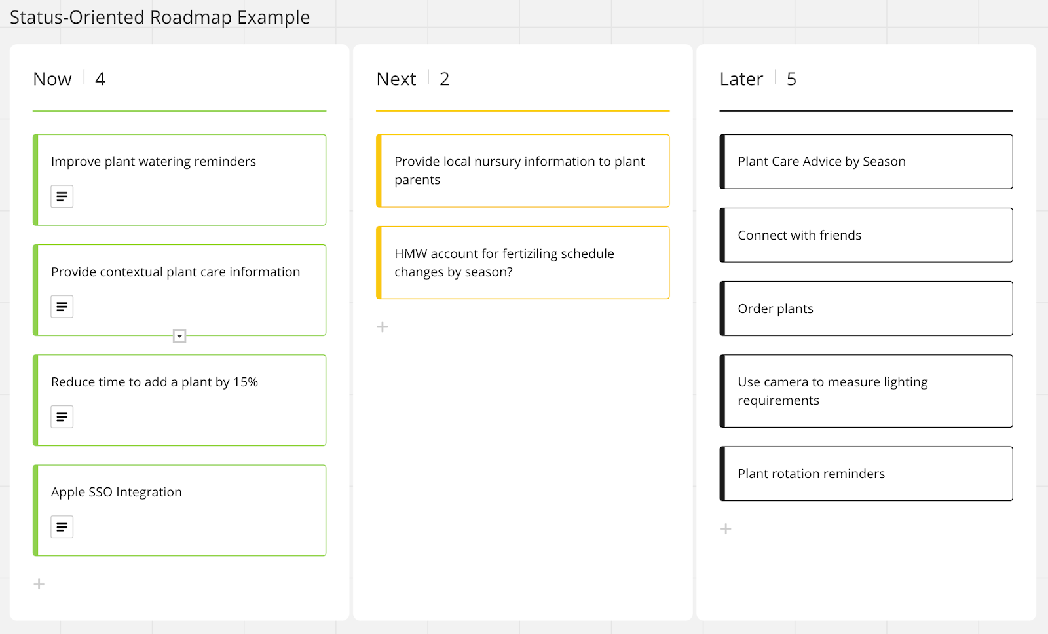Select the Order plants card
Screen dimensions: 1048x634
(x=866, y=308)
